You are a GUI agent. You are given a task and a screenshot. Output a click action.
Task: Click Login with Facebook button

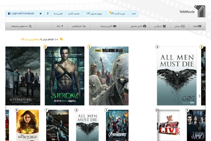(21, 14)
